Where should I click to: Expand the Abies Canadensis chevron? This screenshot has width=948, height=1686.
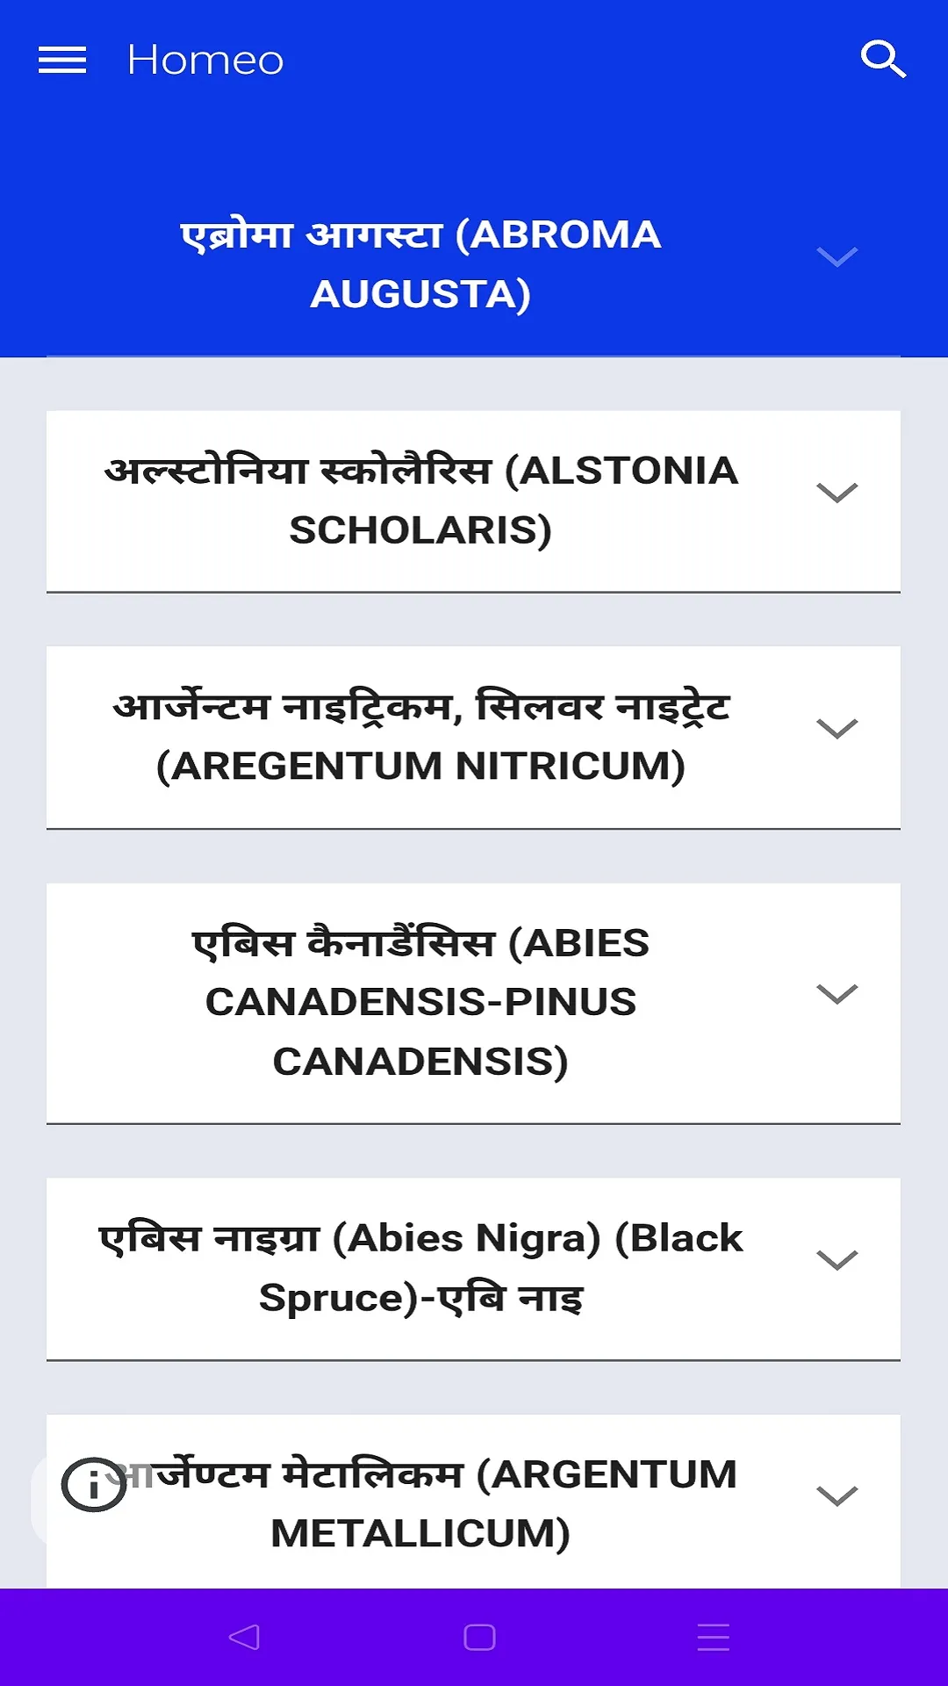[x=837, y=994]
